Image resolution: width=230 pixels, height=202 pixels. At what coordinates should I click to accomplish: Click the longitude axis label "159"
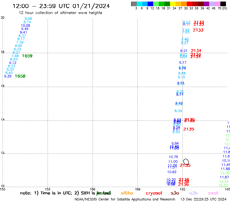(137, 189)
